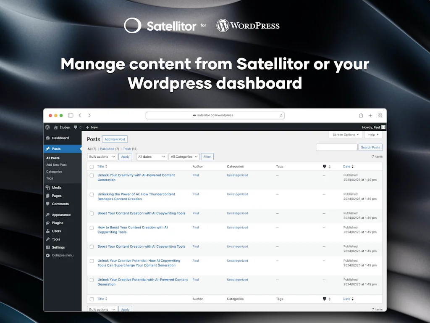Open the All Categories dropdown
The height and width of the screenshot is (323, 430).
point(184,156)
